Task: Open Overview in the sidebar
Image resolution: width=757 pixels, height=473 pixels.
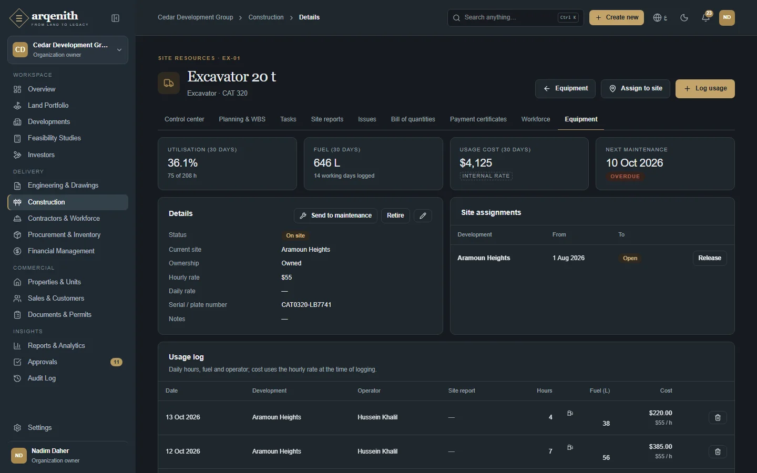Action: [x=68, y=89]
